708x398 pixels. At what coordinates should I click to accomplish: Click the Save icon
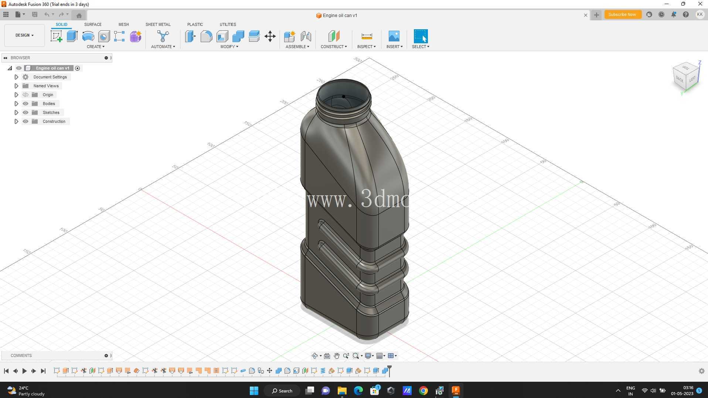[x=35, y=14]
